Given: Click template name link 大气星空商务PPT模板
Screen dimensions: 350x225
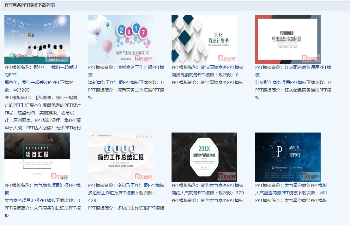Looking at the screenshot, I should click(306, 185).
